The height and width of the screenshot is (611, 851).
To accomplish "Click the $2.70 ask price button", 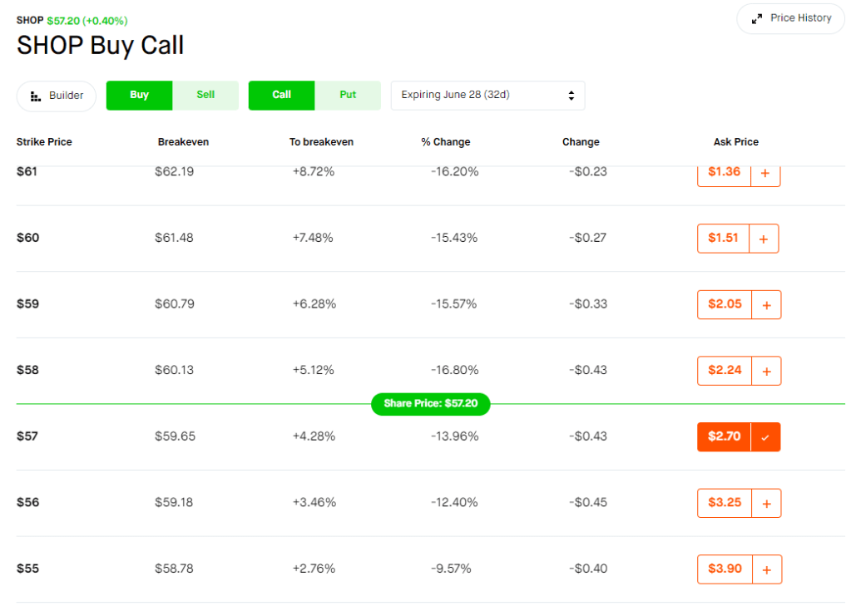I will click(724, 436).
